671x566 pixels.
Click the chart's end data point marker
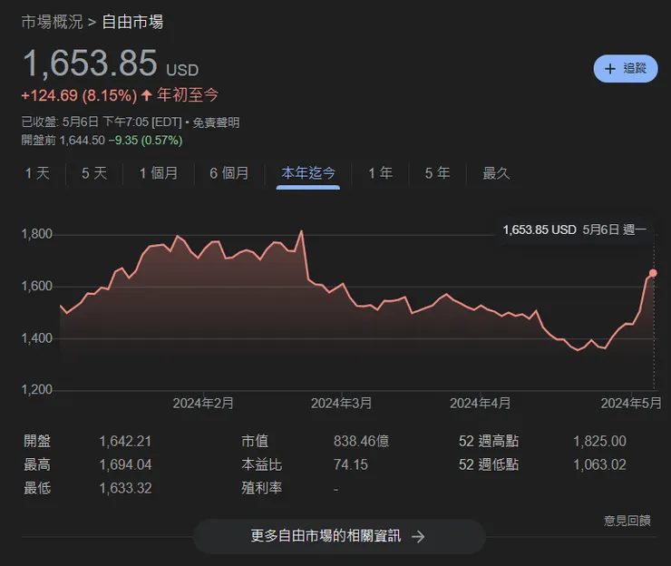(x=653, y=273)
